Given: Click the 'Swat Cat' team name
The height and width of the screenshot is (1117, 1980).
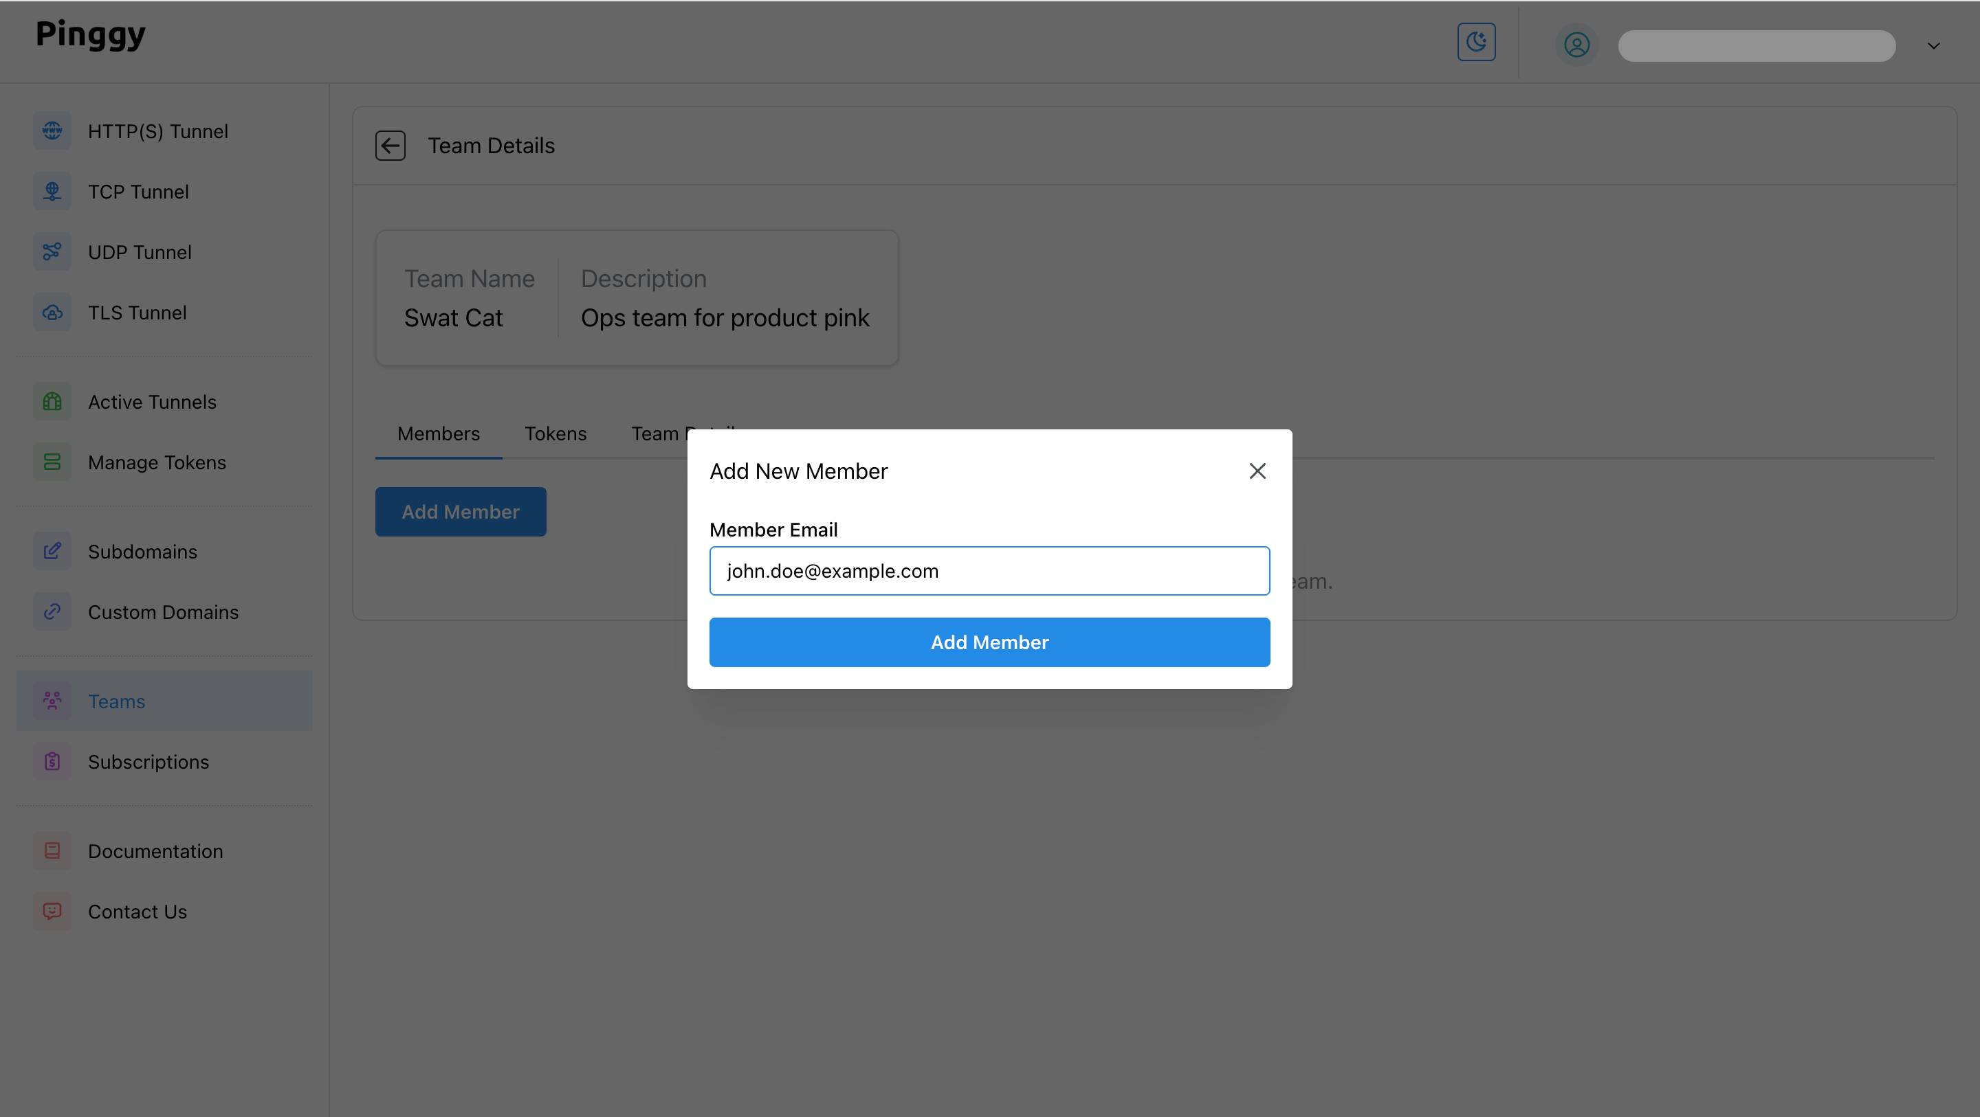Looking at the screenshot, I should click(x=454, y=318).
